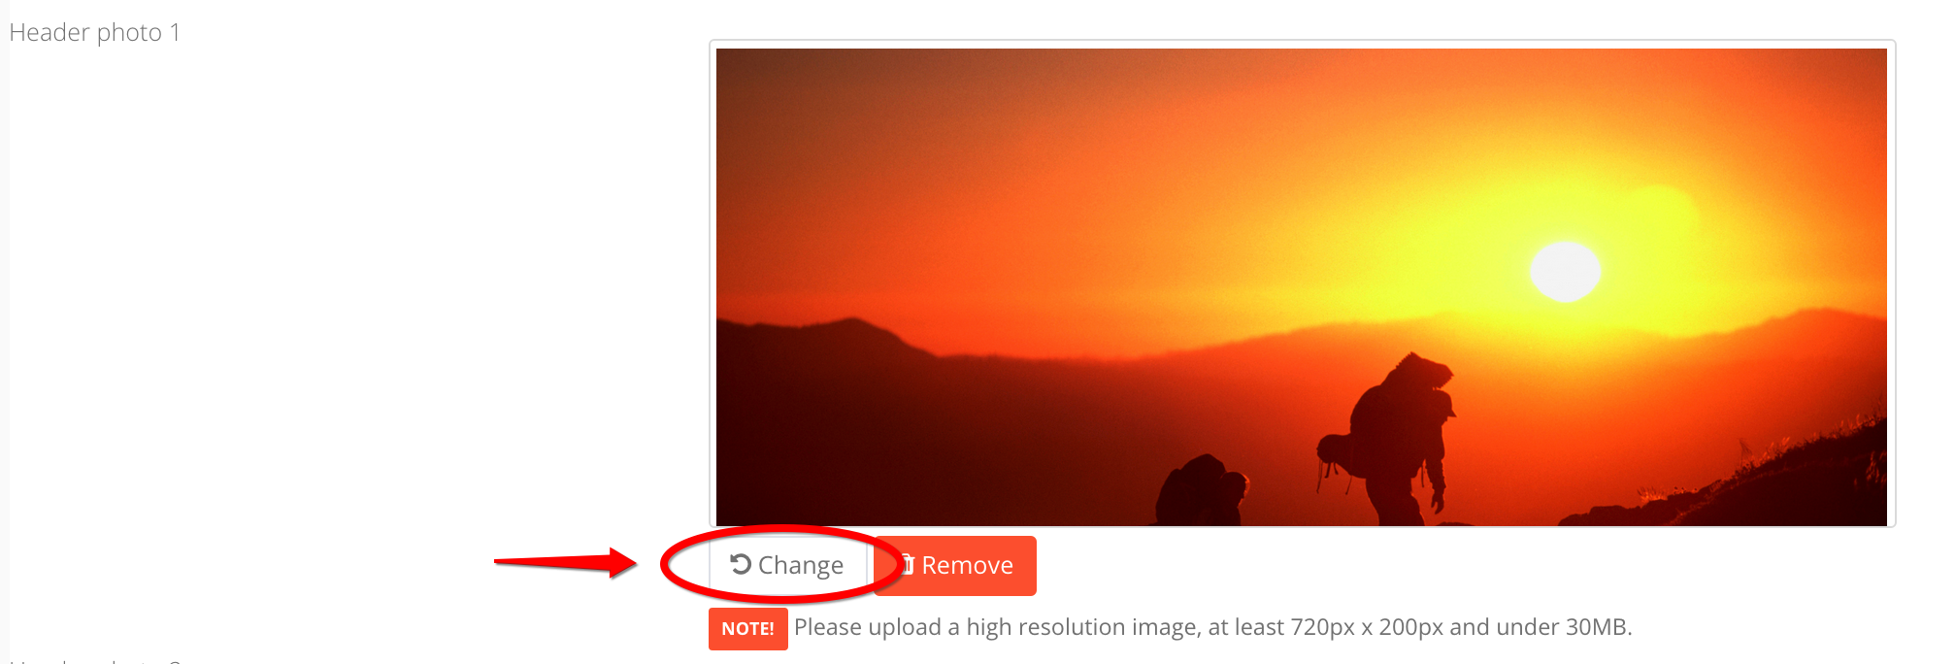Click the red arrow pointing at Change
The height and width of the screenshot is (664, 1955).
click(565, 562)
